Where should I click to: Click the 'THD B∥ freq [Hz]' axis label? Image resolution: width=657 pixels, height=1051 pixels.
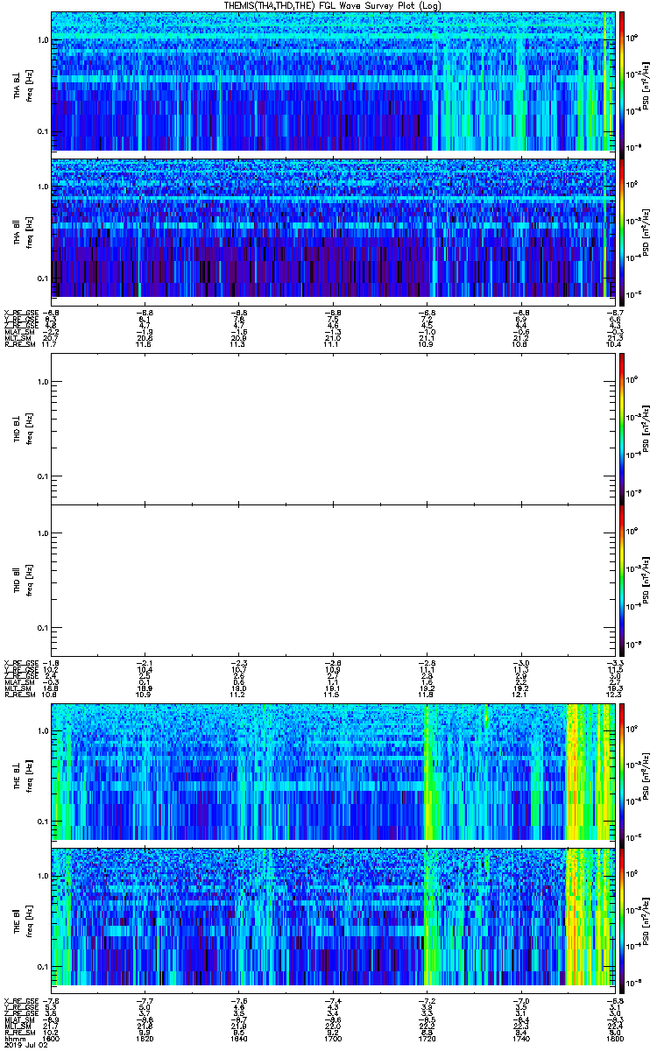click(22, 580)
